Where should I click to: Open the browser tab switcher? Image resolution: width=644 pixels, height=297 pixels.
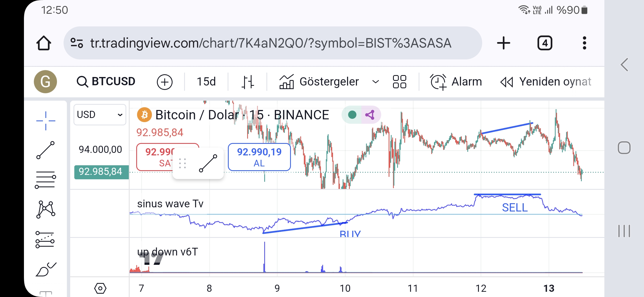[545, 43]
